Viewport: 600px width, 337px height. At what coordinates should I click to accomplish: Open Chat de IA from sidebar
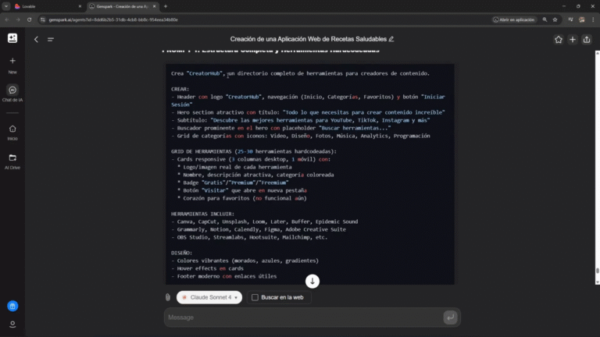pyautogui.click(x=12, y=94)
